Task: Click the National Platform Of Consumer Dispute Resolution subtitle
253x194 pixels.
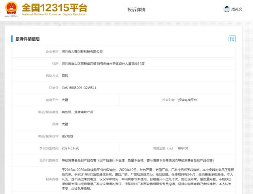Action: coord(55,14)
